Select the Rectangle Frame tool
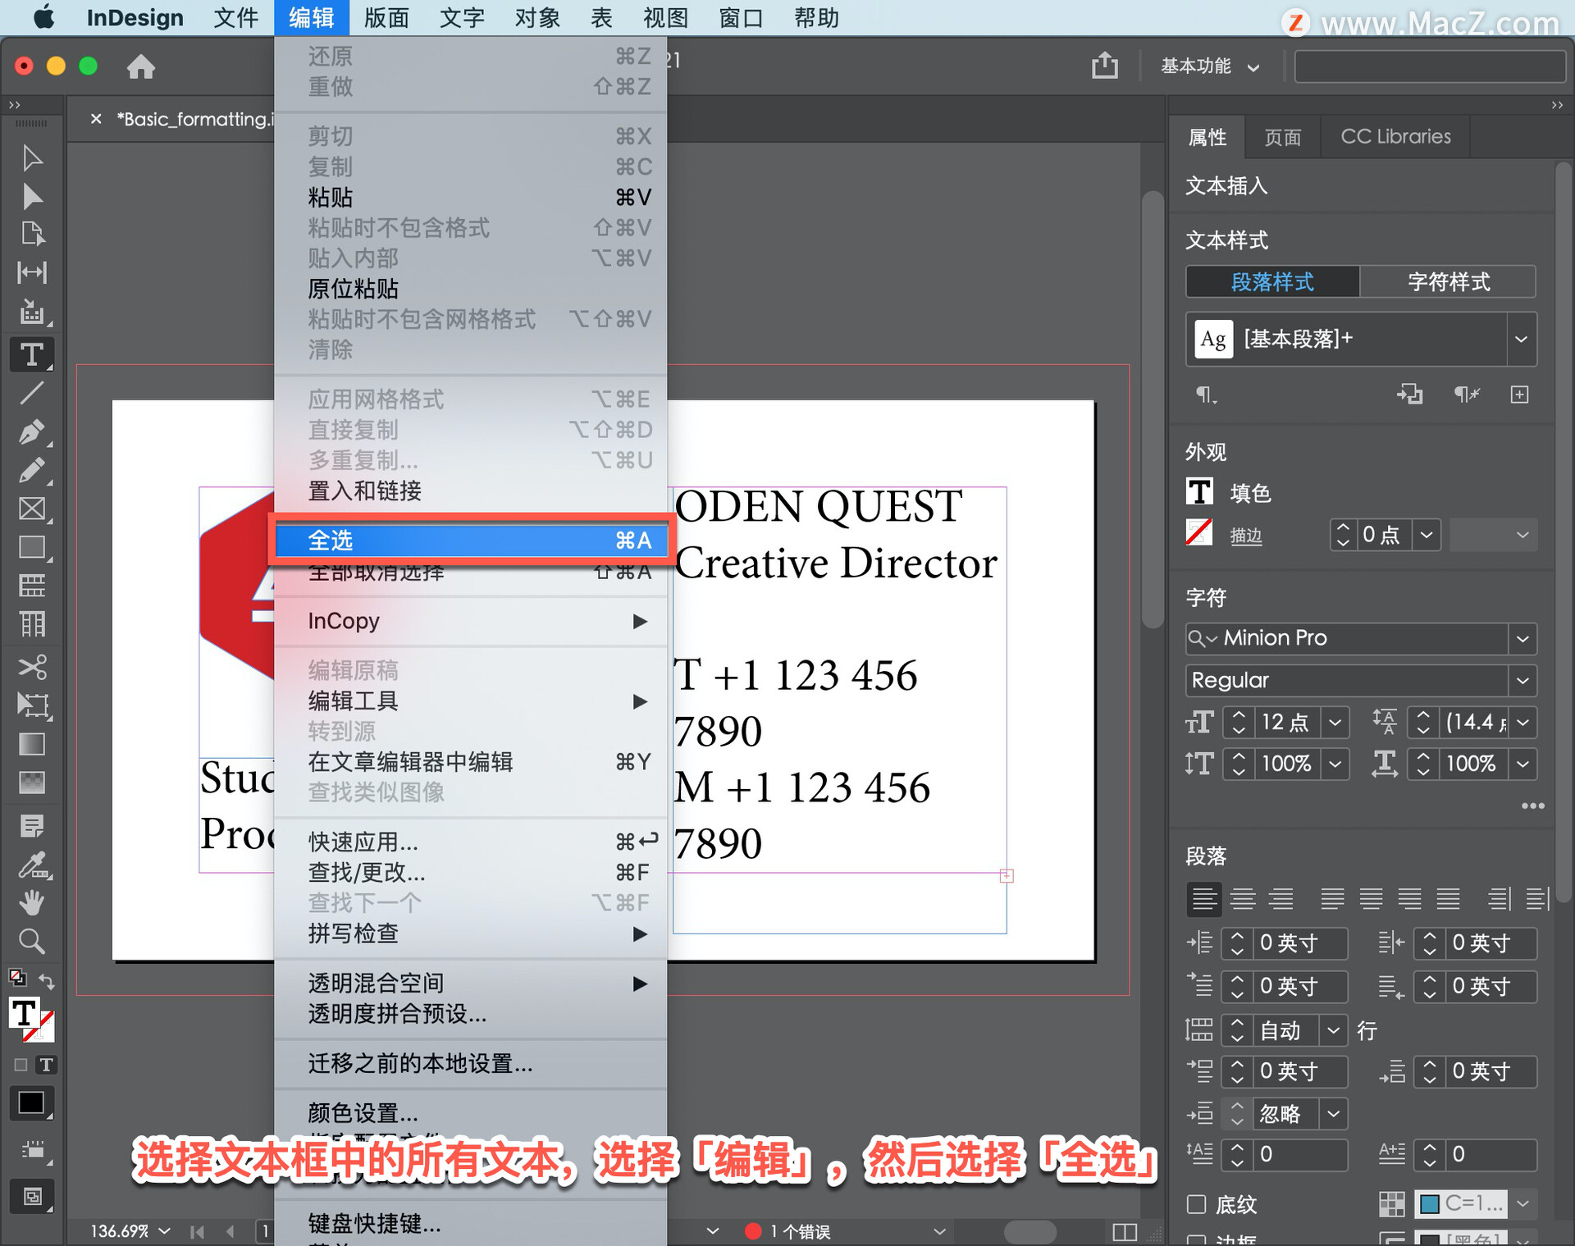The image size is (1575, 1246). (x=32, y=509)
